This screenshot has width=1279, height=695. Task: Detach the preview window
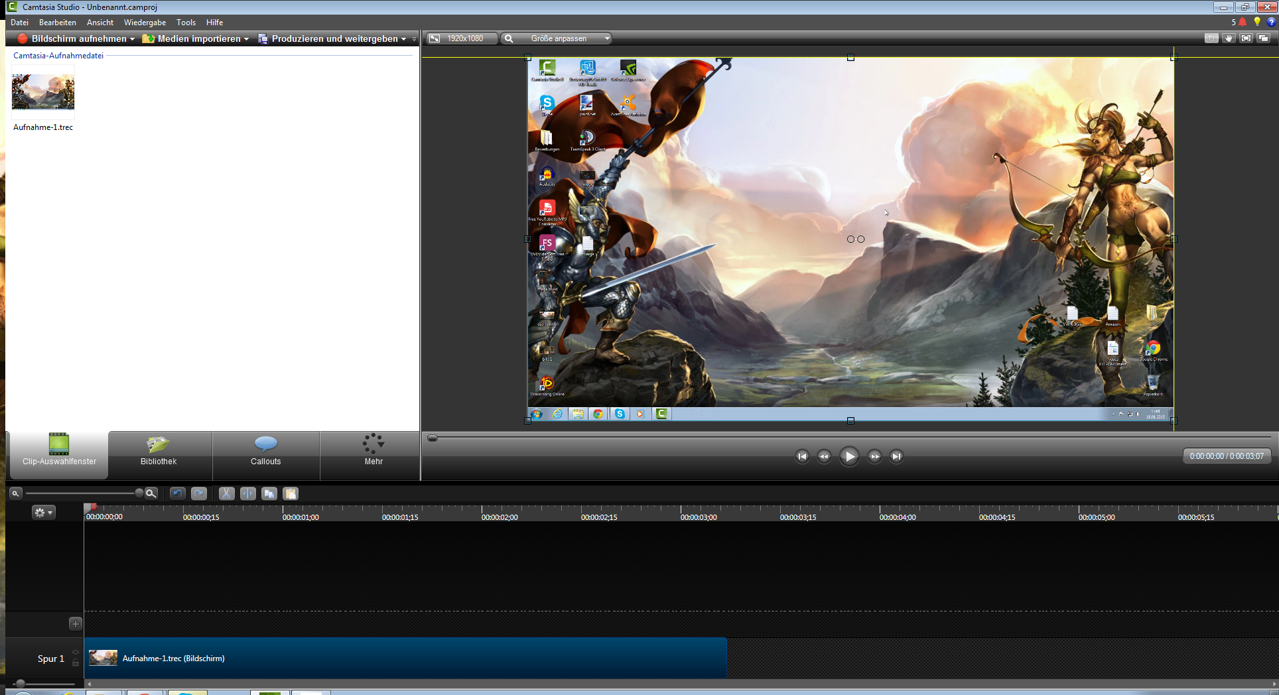click(x=1263, y=38)
